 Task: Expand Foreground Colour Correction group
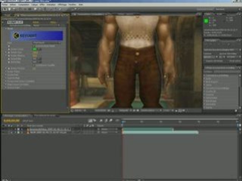6,81
